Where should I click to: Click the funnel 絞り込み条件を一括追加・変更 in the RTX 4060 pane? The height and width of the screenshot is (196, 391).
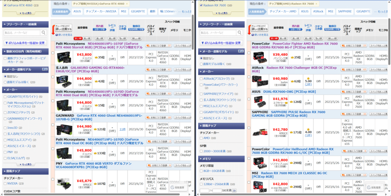pyautogui.click(x=25, y=43)
